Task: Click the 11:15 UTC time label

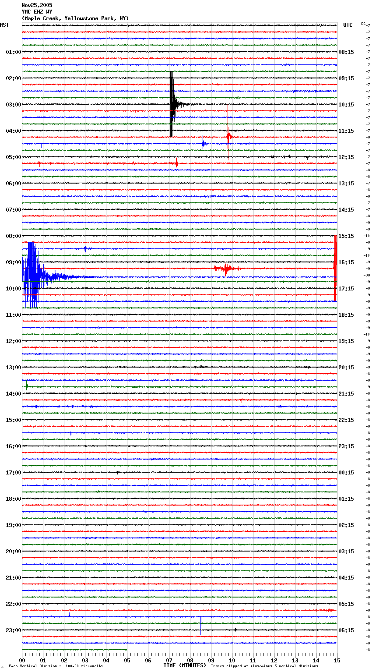Action: point(346,131)
